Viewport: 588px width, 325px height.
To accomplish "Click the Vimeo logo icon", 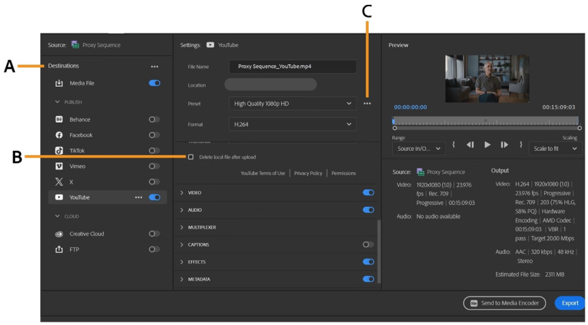I will coord(59,166).
